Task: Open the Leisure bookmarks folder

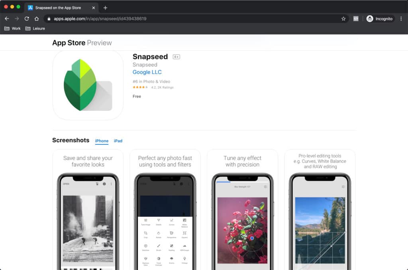Action: point(35,29)
